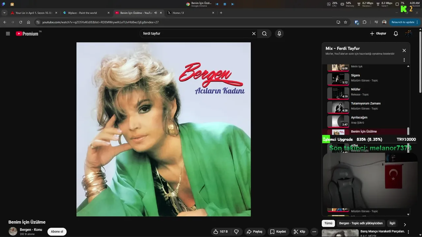
Task: Click the Oluştur create button
Action: (378, 34)
